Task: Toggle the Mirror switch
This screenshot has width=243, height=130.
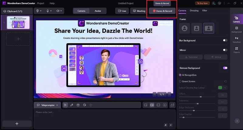Action: 225,50
